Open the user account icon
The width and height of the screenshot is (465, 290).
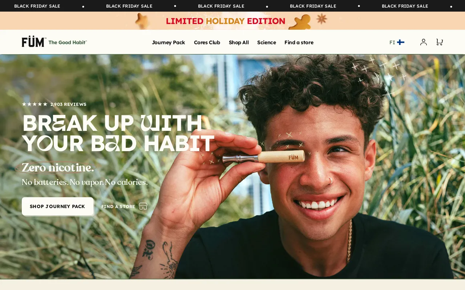(424, 42)
